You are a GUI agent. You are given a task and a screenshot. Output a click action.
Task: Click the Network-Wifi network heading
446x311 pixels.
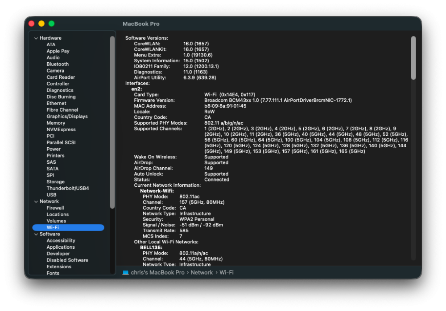click(157, 191)
